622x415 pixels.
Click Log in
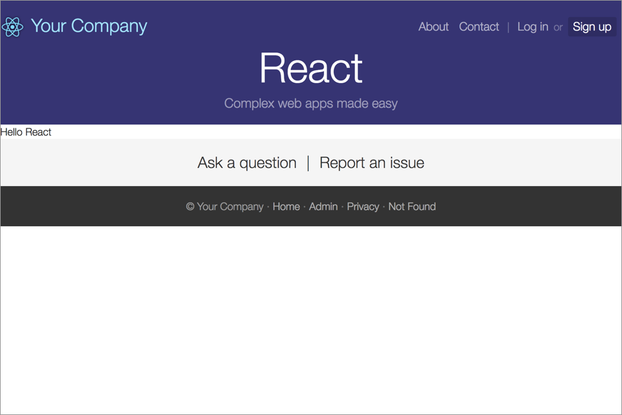pyautogui.click(x=533, y=27)
